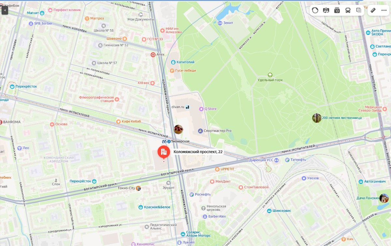The image size is (391, 246).
Task: Open the map layers selector
Action: click(359, 10)
